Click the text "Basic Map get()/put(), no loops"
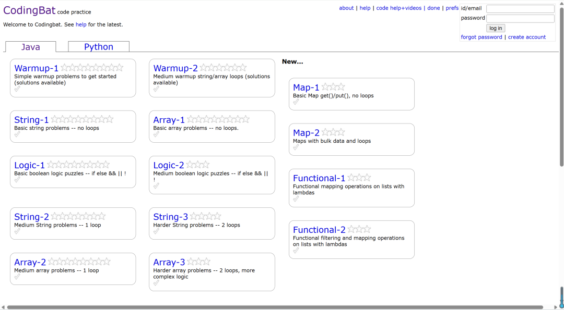Screen dimensions: 564x310 [x=333, y=96]
